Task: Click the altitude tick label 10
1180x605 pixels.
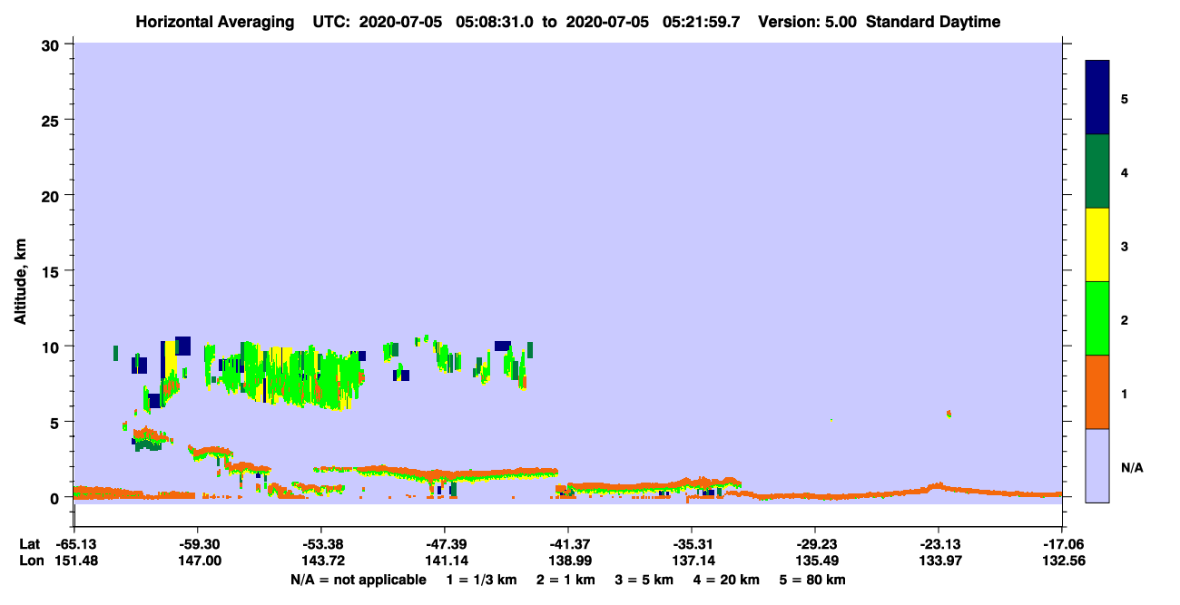Action: (x=53, y=346)
